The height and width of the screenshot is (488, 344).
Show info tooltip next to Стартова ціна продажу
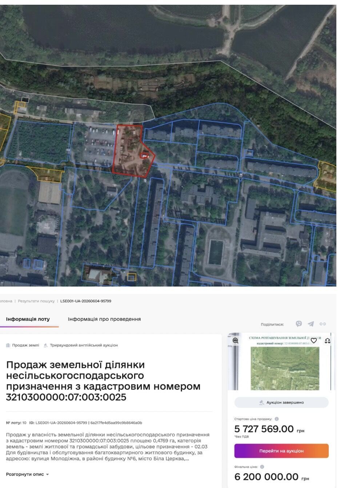(x=277, y=419)
